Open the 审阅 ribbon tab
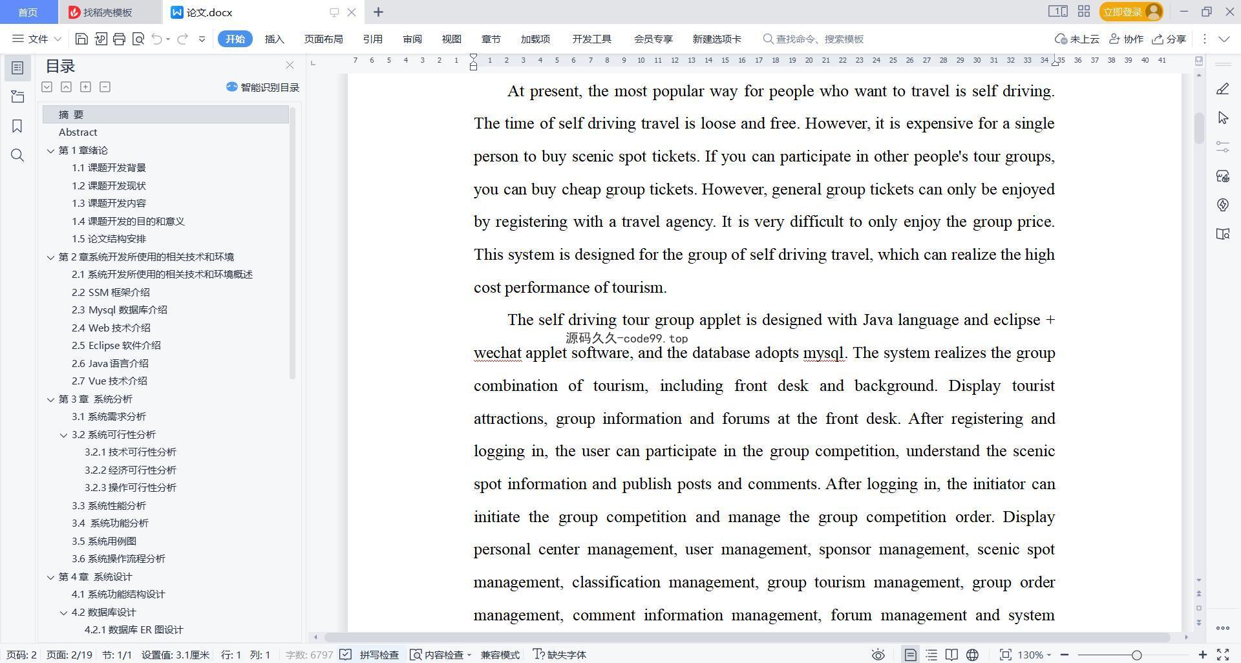This screenshot has width=1241, height=663. (412, 39)
